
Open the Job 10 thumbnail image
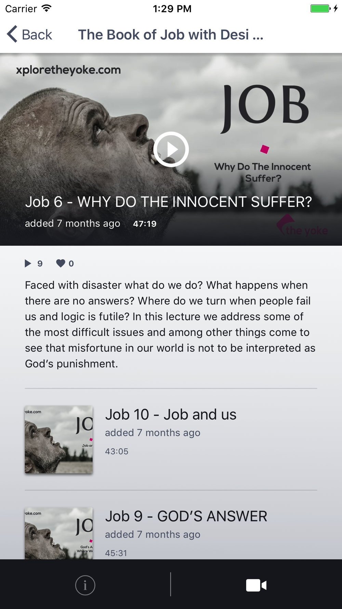(x=59, y=439)
